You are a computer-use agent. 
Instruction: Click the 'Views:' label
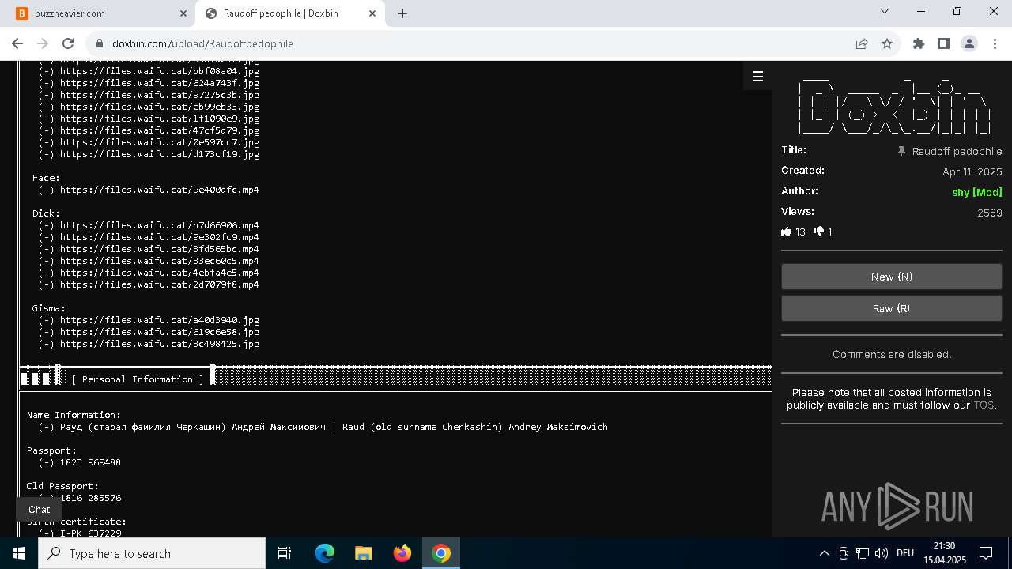(x=797, y=211)
